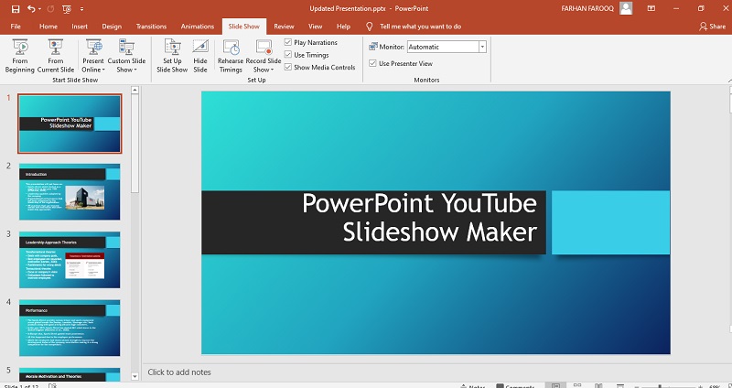732x388 pixels.
Task: Click Share label text
Action: 717,27
